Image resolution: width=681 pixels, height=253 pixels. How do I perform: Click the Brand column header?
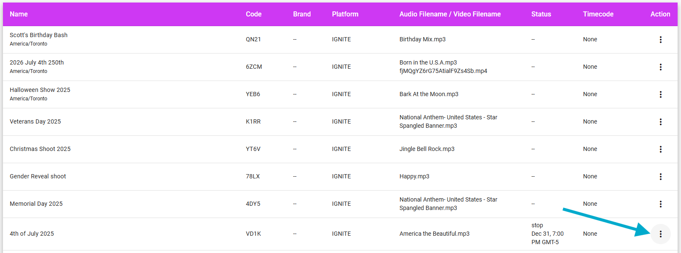[x=302, y=14]
